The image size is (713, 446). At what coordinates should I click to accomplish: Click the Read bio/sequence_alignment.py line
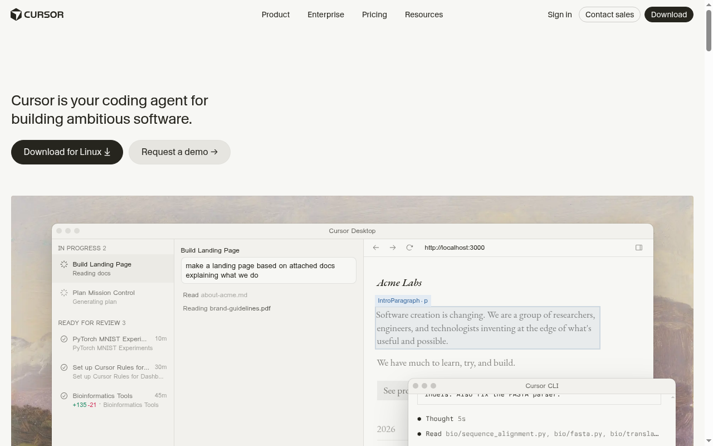point(538,434)
